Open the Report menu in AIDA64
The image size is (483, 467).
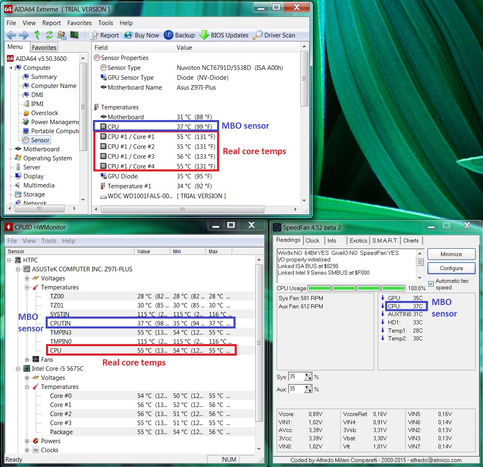click(x=51, y=23)
